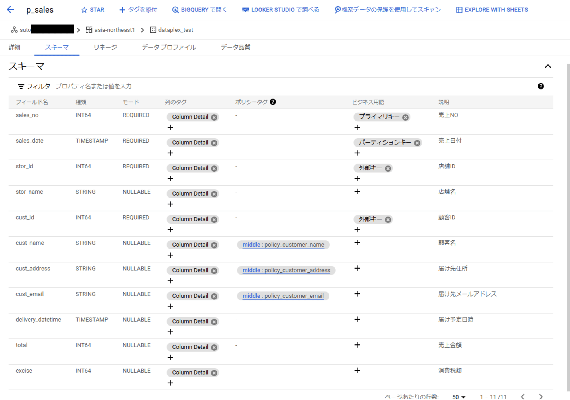
Task: Add business term to stor_name
Action: (357, 192)
